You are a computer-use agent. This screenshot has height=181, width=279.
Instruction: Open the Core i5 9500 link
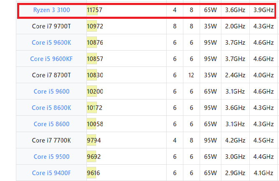click(51, 157)
